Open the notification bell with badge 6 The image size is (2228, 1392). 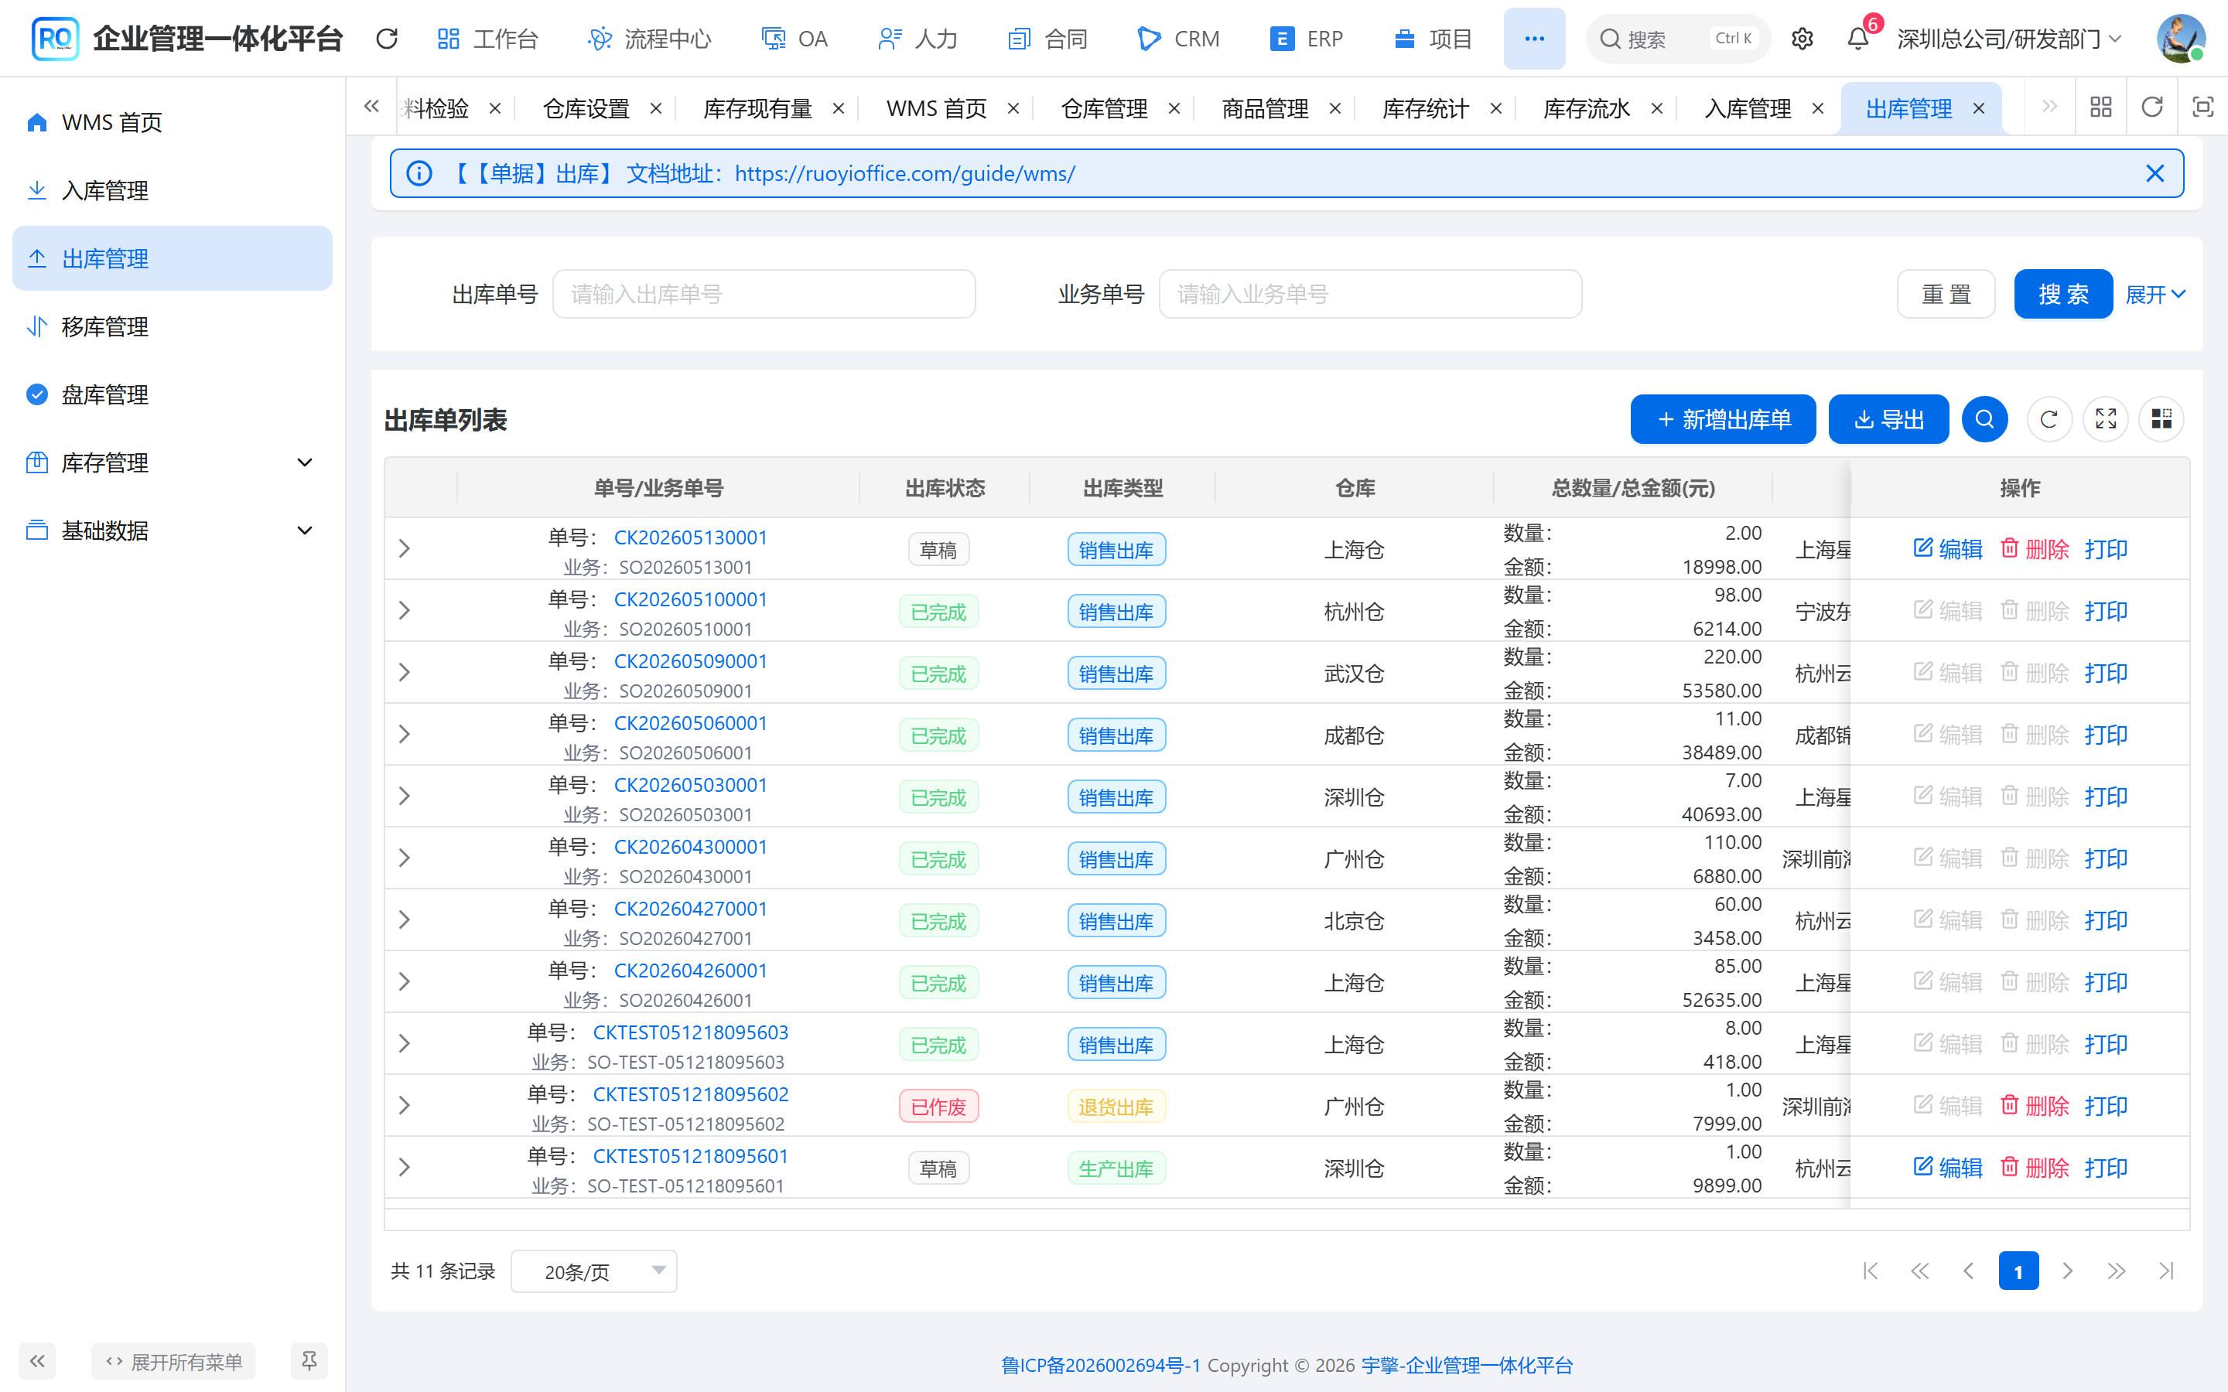click(1858, 39)
